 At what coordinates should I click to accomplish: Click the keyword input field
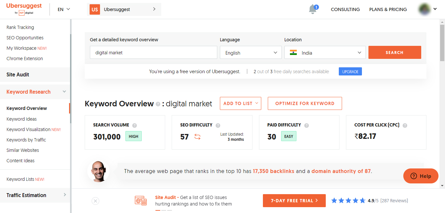pos(153,52)
